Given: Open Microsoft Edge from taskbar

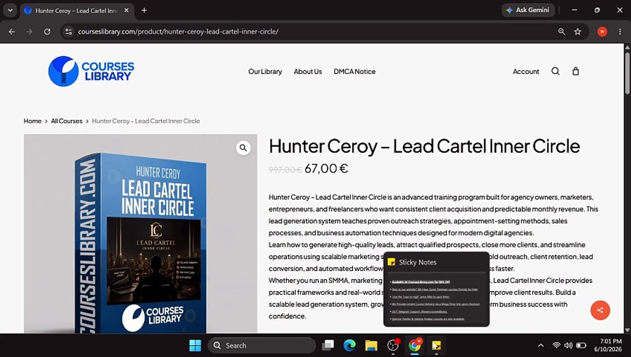Looking at the screenshot, I should click(350, 346).
